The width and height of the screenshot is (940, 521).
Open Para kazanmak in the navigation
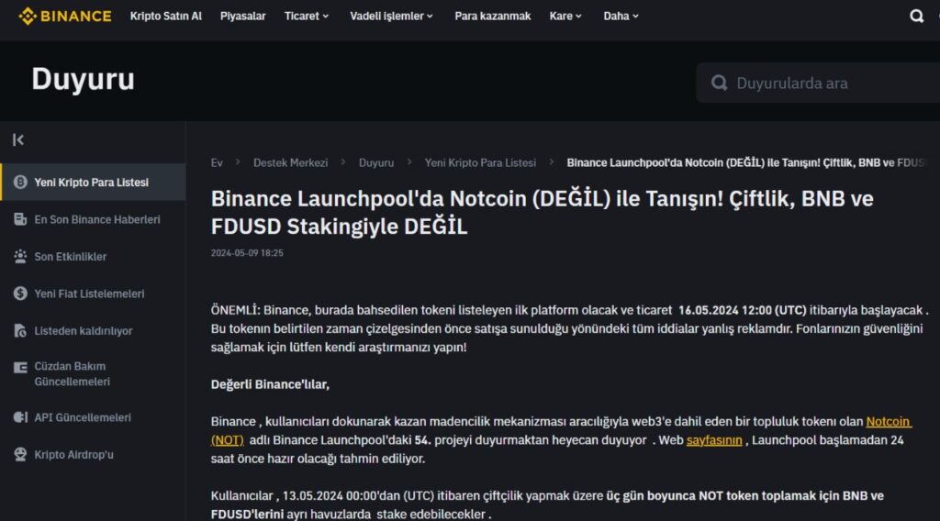(493, 17)
